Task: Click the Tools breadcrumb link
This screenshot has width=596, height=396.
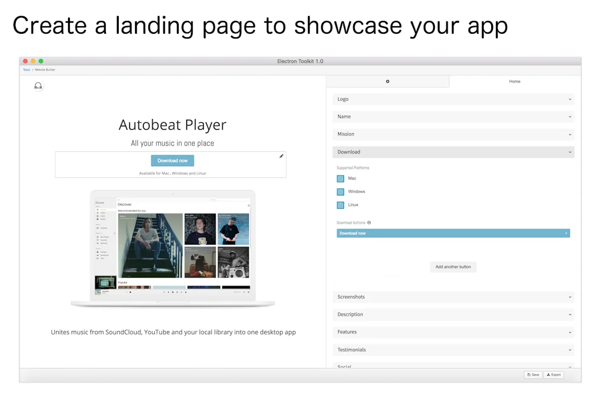Action: [x=26, y=69]
